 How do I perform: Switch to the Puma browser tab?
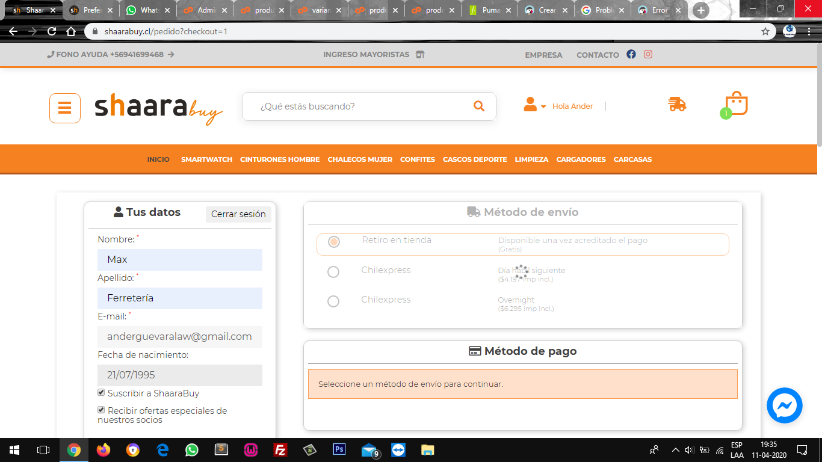(490, 10)
